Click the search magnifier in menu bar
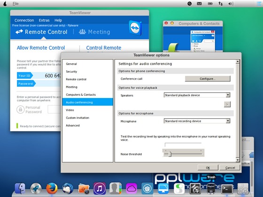Screen dimensions: 263x197 (189, 4)
